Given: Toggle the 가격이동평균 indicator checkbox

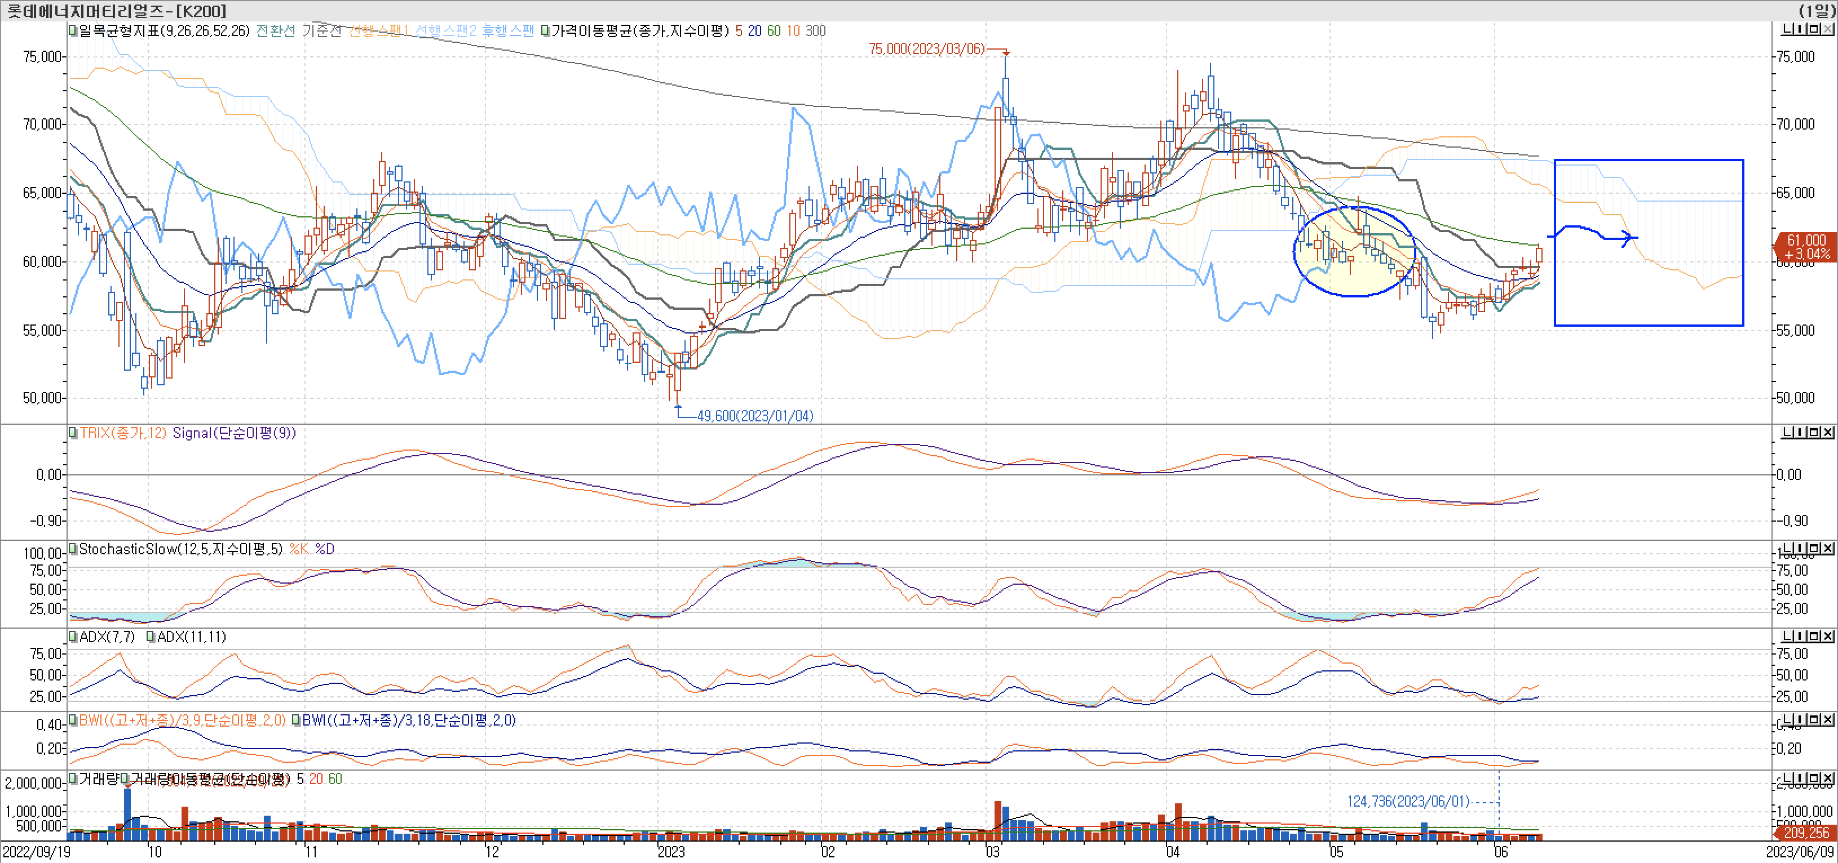Looking at the screenshot, I should coord(545,30).
